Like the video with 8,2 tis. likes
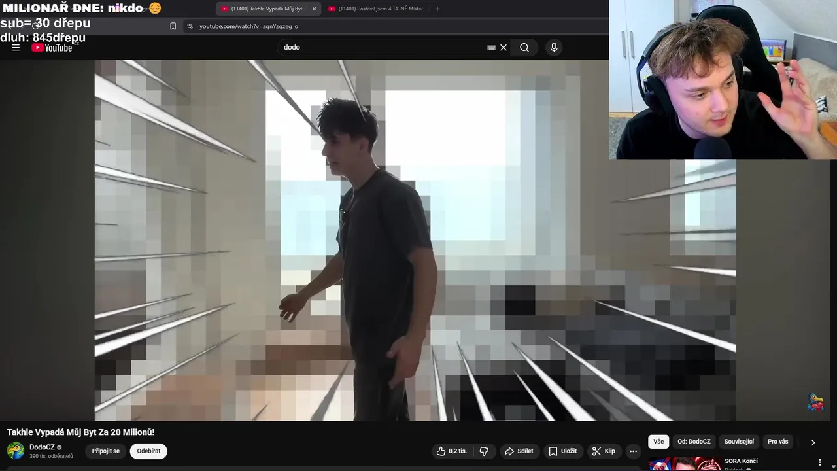The image size is (837, 471). 451,451
